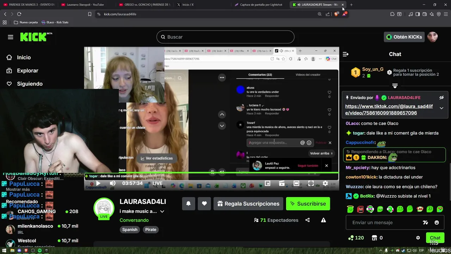The image size is (451, 254).
Task: Open the Conversando category link
Action: click(x=134, y=220)
